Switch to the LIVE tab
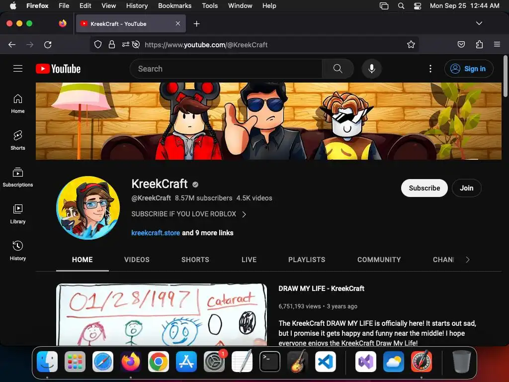Screen dimensions: 509x382 [249, 260]
